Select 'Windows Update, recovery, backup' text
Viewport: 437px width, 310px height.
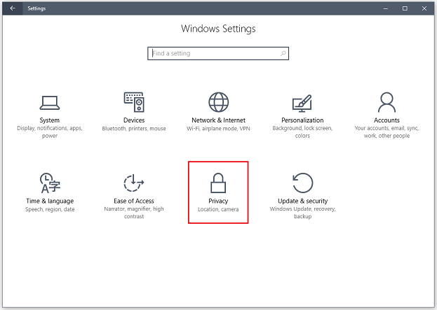tap(302, 213)
